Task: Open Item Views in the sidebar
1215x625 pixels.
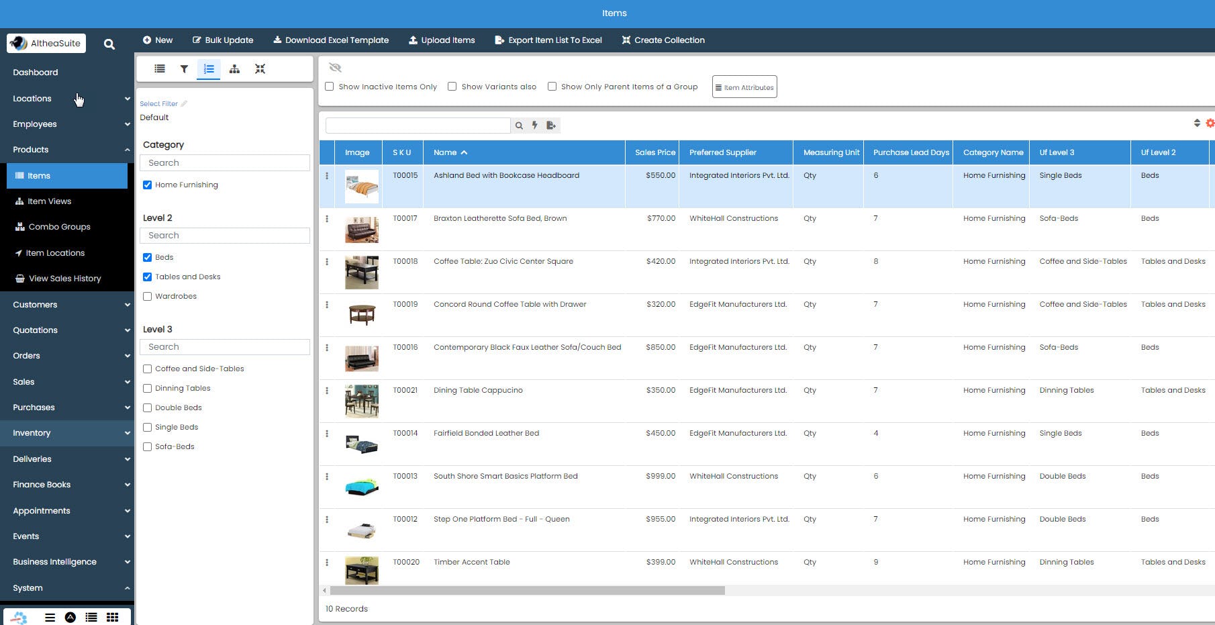Action: (x=49, y=201)
